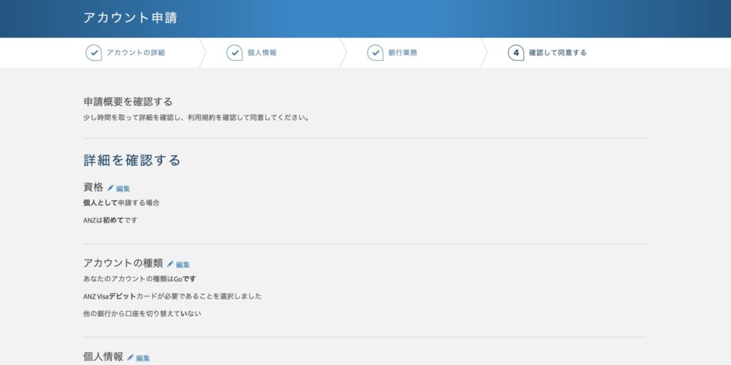
Task: Click the checkmark icon beside 銀行業務
Action: 375,53
